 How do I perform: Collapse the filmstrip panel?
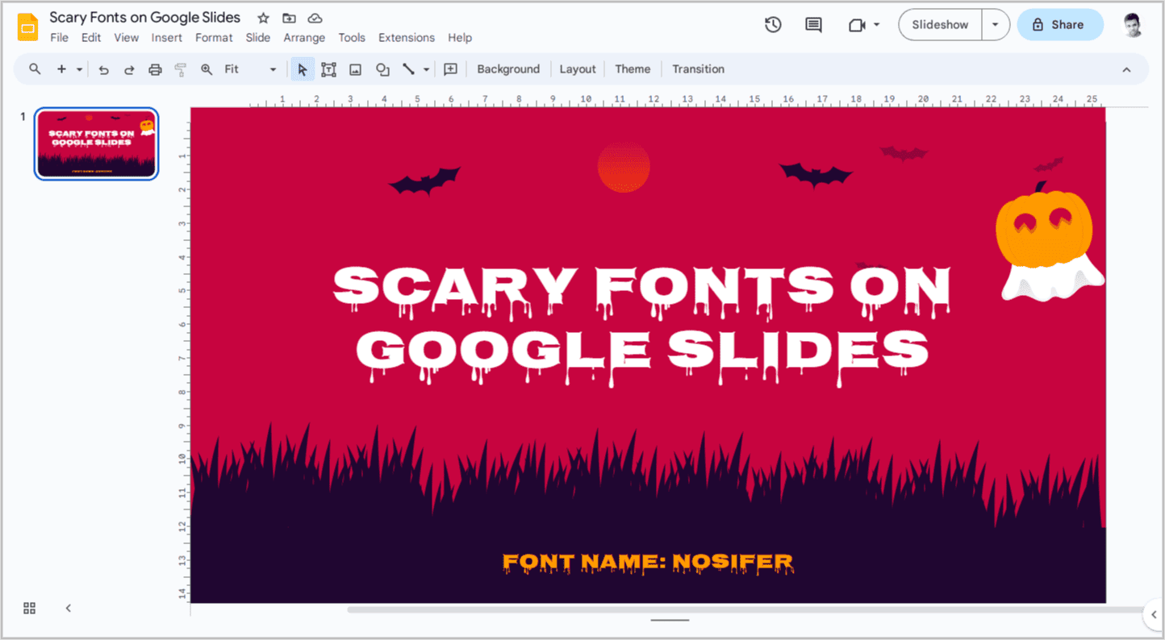point(69,608)
